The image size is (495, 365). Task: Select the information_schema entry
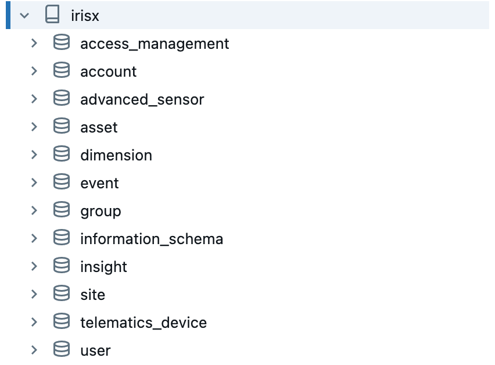click(152, 238)
